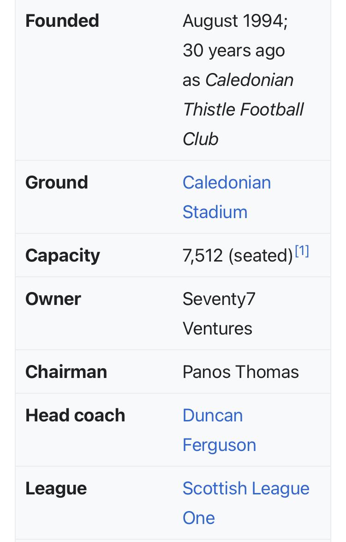Open the Caledonian Stadium link
This screenshot has width=346, height=542.
point(227,197)
